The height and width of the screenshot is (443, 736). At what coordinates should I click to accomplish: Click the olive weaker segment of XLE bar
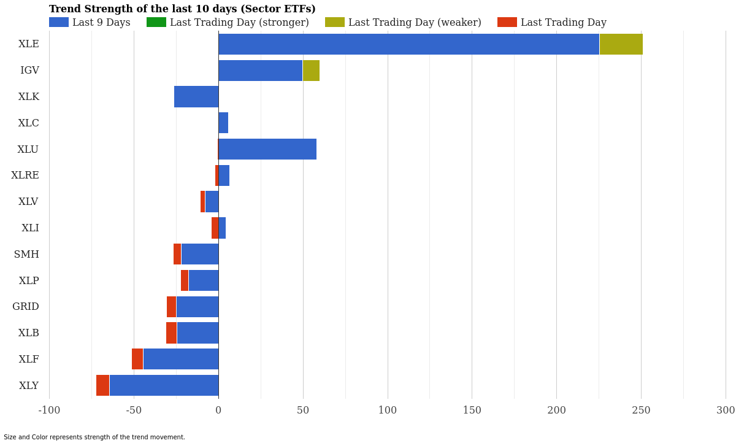point(621,44)
